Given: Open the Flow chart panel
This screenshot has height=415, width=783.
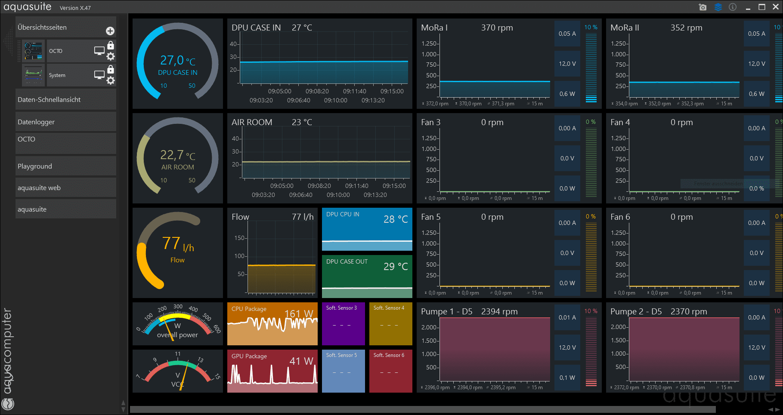Looking at the screenshot, I should click(x=272, y=253).
